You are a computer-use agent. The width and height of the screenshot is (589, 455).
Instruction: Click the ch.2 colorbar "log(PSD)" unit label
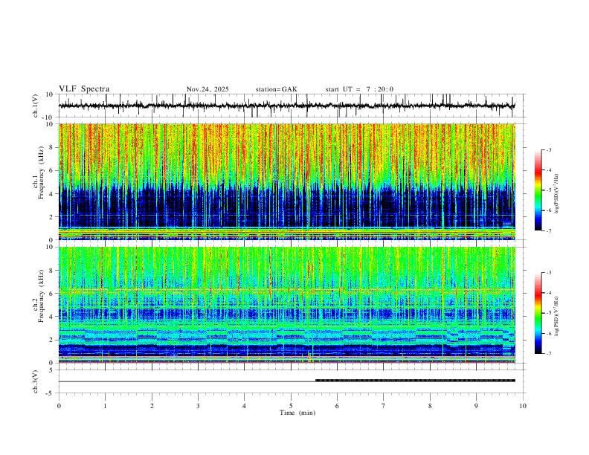click(556, 316)
